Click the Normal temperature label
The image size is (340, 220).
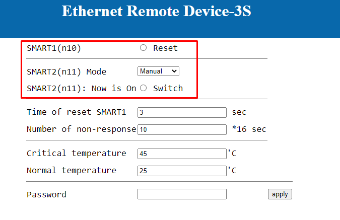(x=71, y=170)
